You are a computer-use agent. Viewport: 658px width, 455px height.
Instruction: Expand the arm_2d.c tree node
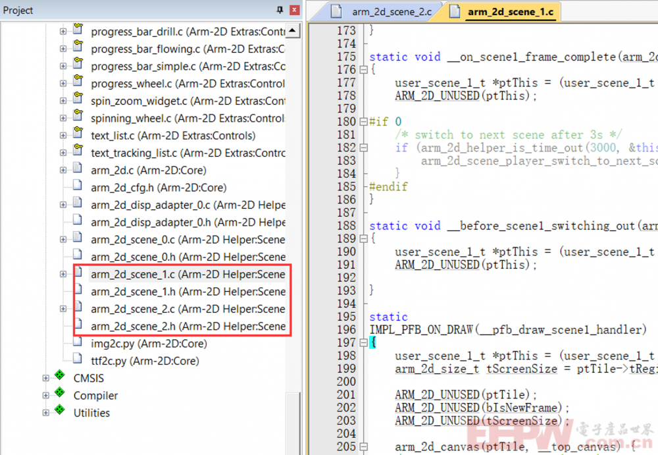point(63,170)
